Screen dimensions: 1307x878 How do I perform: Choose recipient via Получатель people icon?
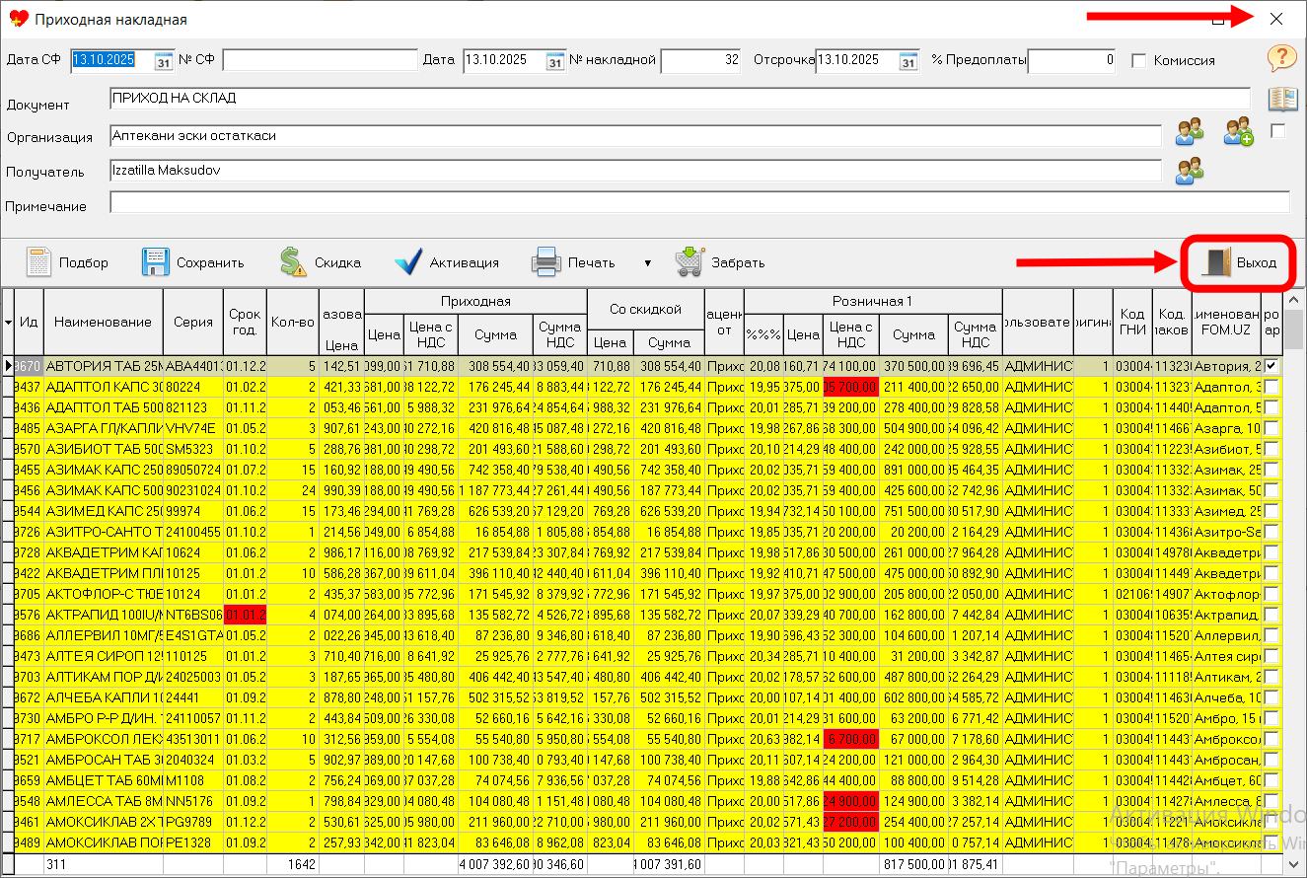[1190, 171]
